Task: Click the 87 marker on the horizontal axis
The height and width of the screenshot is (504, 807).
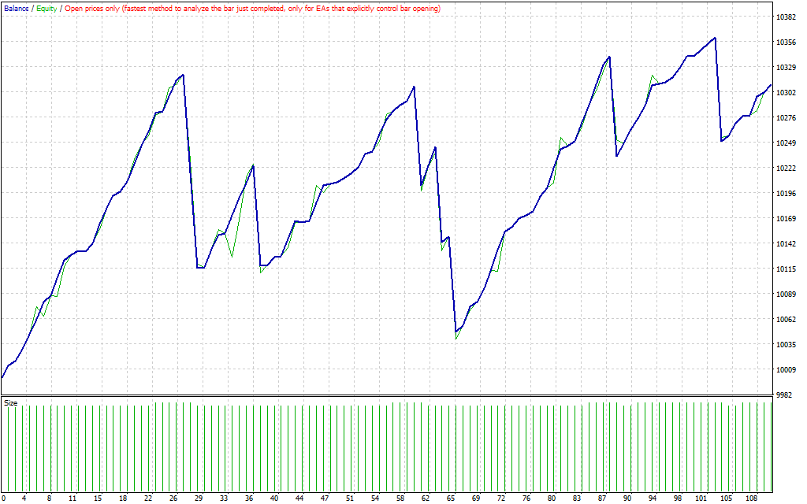Action: [603, 498]
